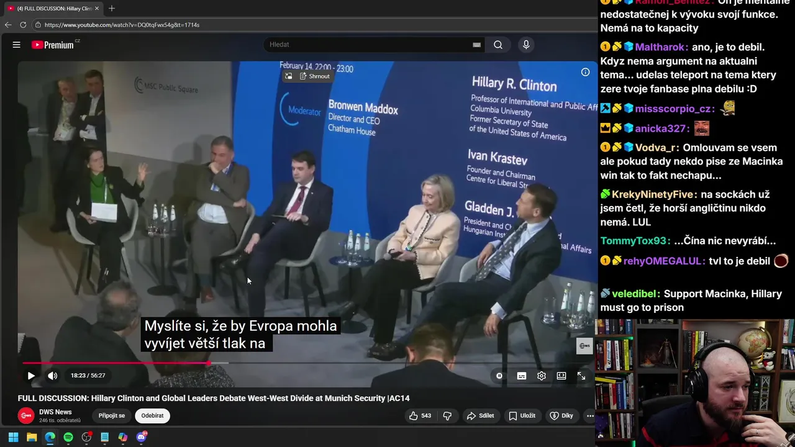Click chat username rehyOMEGALUL

click(663, 261)
